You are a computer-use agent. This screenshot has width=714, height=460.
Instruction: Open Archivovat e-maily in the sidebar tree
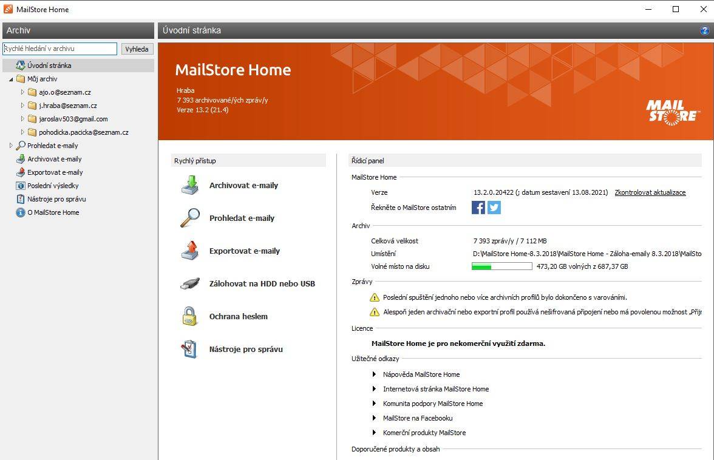point(55,159)
